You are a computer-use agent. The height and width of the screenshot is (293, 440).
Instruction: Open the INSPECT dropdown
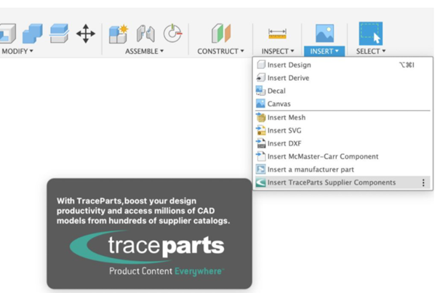[277, 52]
